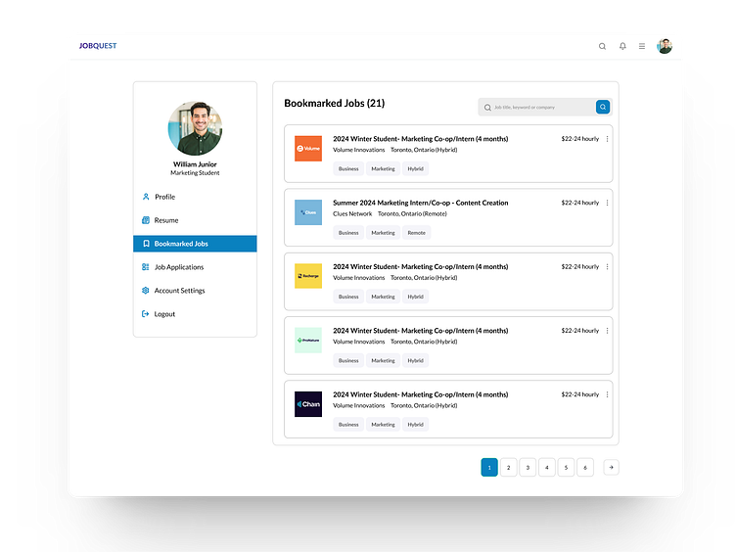This screenshot has height=552, width=736.
Task: Click the Marketing Student subtitle
Action: (196, 172)
